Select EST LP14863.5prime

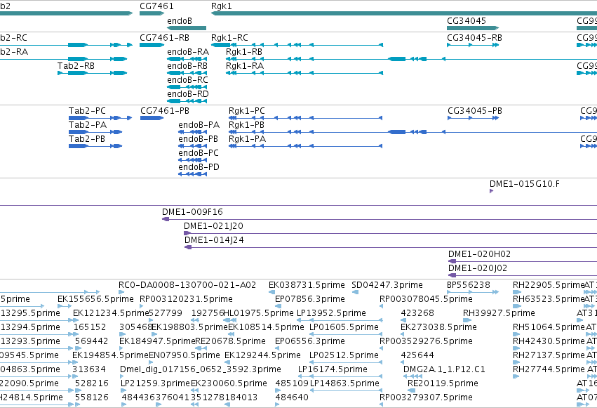tap(344, 384)
